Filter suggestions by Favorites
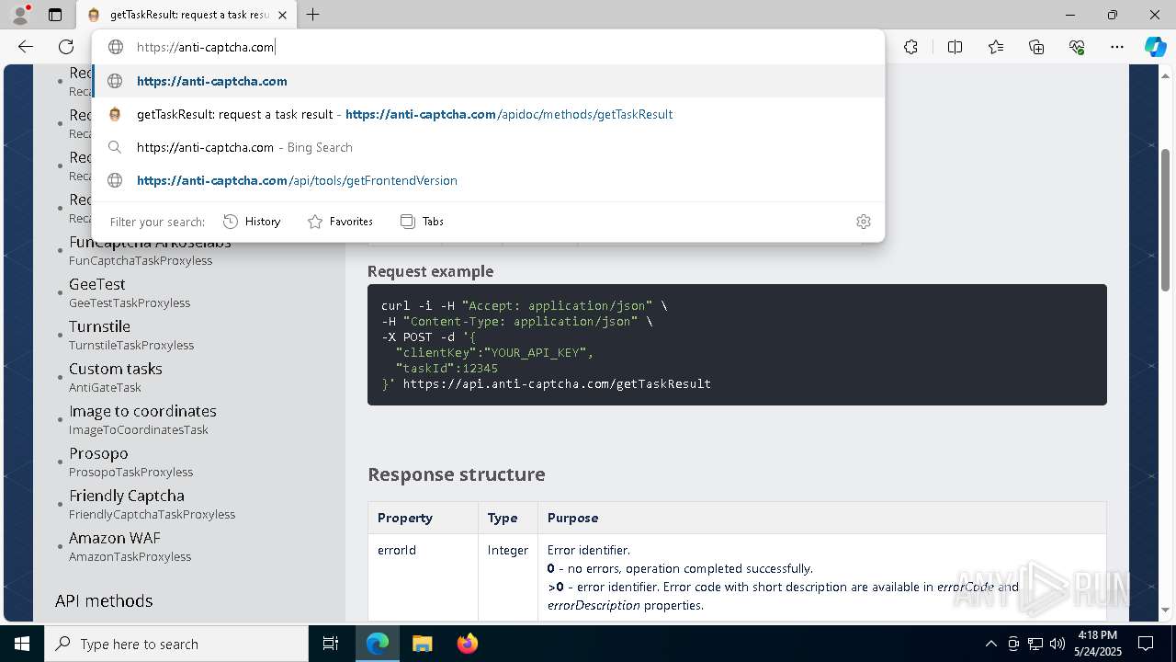 [x=340, y=222]
